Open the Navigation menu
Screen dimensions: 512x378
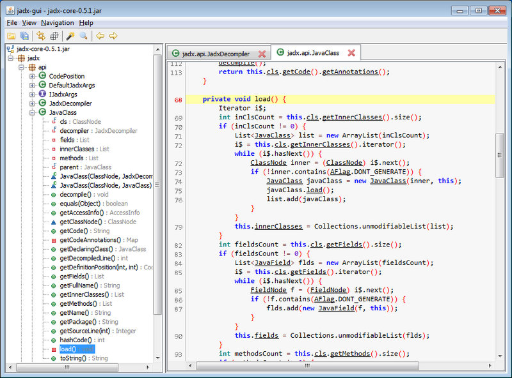[x=58, y=22]
